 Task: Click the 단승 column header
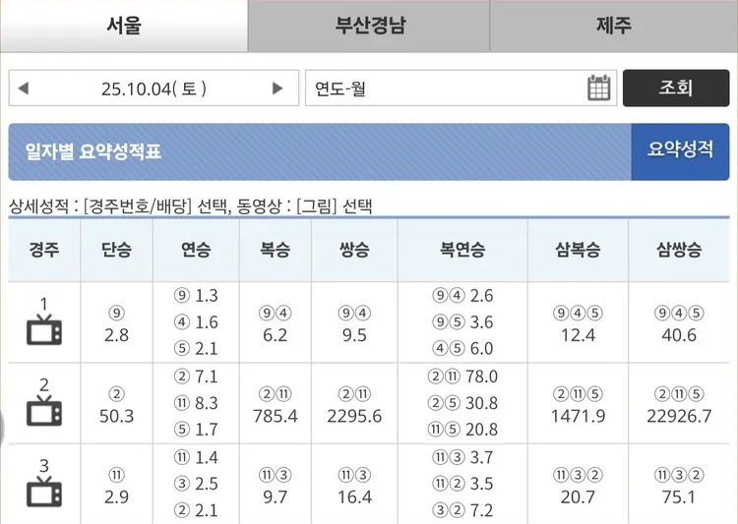[x=116, y=250]
